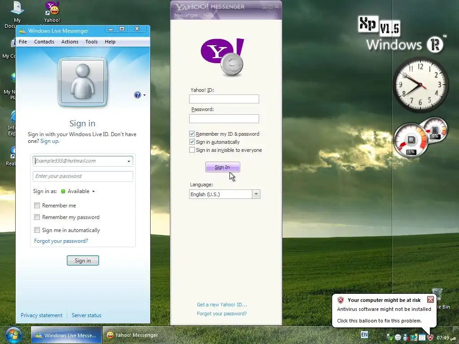Image resolution: width=459 pixels, height=344 pixels.
Task: Open the Actions menu
Action: 69,42
